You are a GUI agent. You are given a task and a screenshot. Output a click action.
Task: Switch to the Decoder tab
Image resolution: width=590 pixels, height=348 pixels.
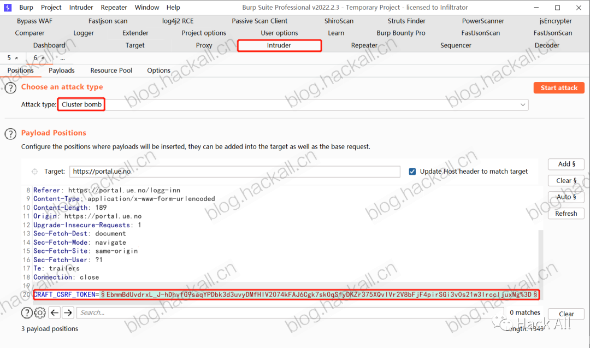pyautogui.click(x=547, y=45)
